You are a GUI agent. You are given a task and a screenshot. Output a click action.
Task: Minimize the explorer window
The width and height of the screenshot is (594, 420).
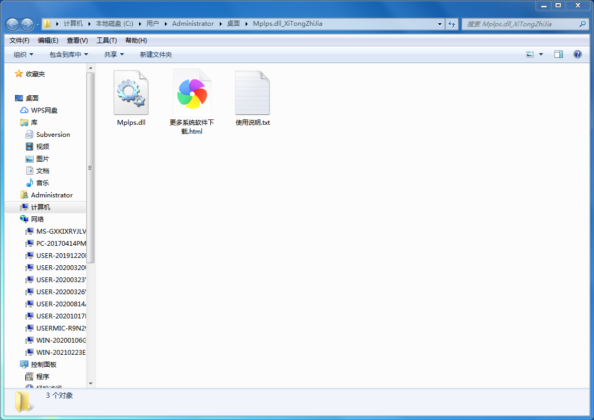tap(543, 5)
